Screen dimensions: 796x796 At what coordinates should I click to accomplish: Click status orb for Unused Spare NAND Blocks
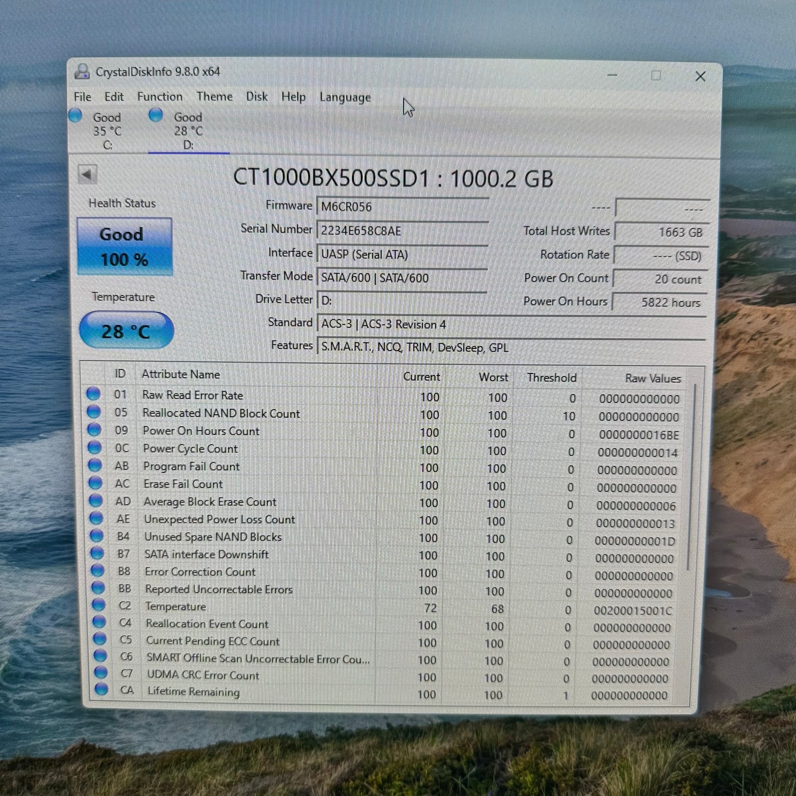coord(97,535)
